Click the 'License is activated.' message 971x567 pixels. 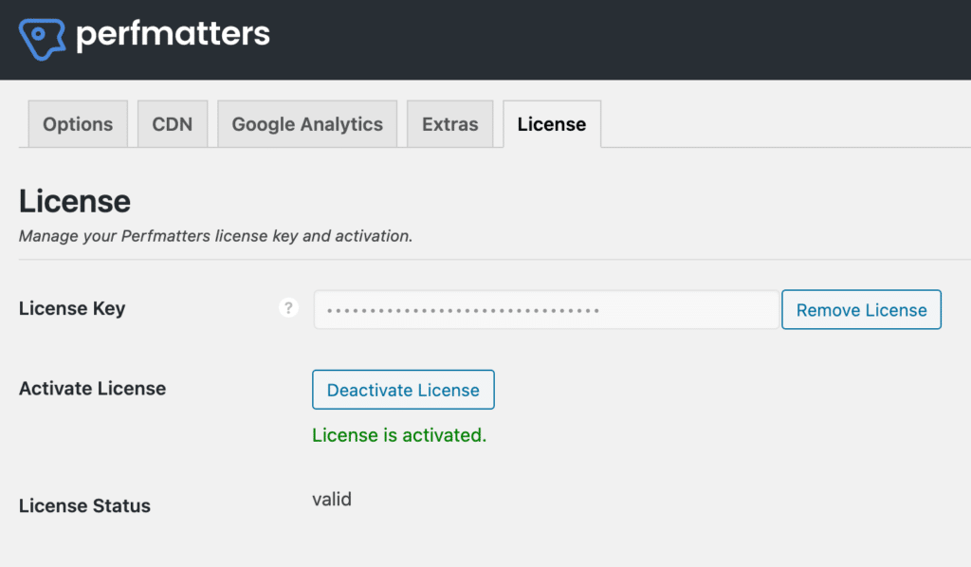[399, 435]
